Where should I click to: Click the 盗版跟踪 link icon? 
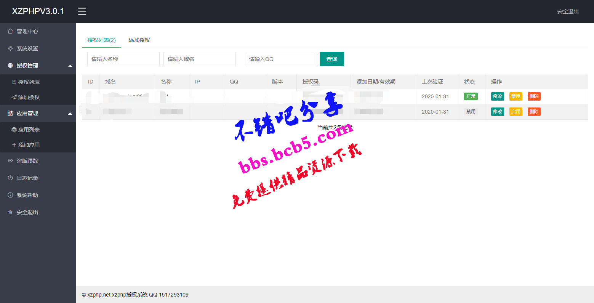pos(10,161)
